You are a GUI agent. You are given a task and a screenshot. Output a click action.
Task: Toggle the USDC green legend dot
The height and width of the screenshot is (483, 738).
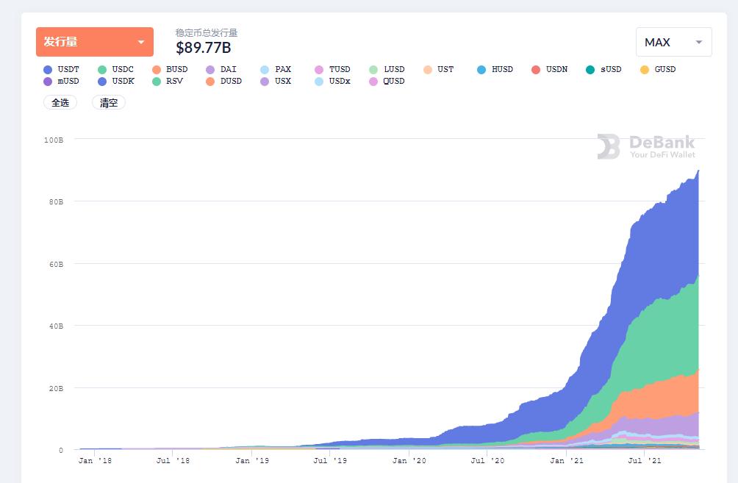[102, 70]
